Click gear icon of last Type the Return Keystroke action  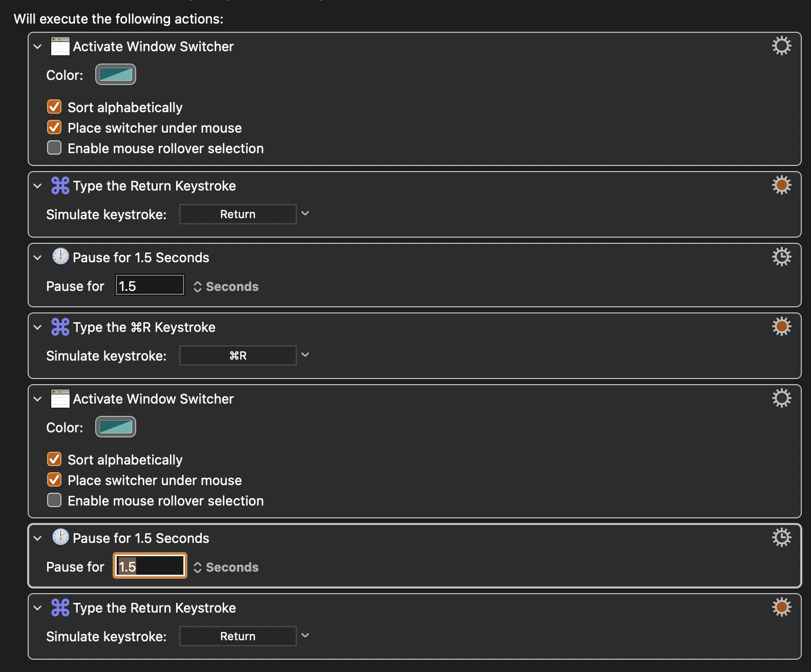point(781,607)
